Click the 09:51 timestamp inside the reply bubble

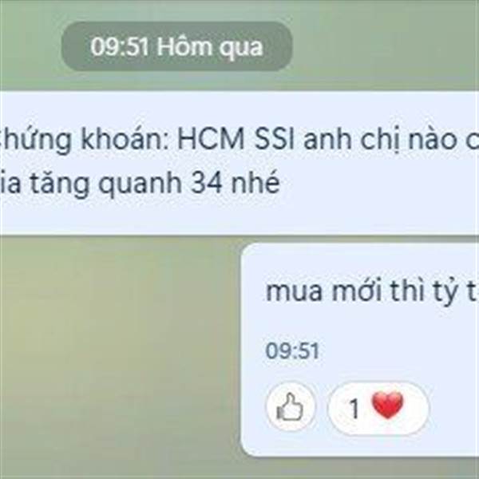pos(292,350)
